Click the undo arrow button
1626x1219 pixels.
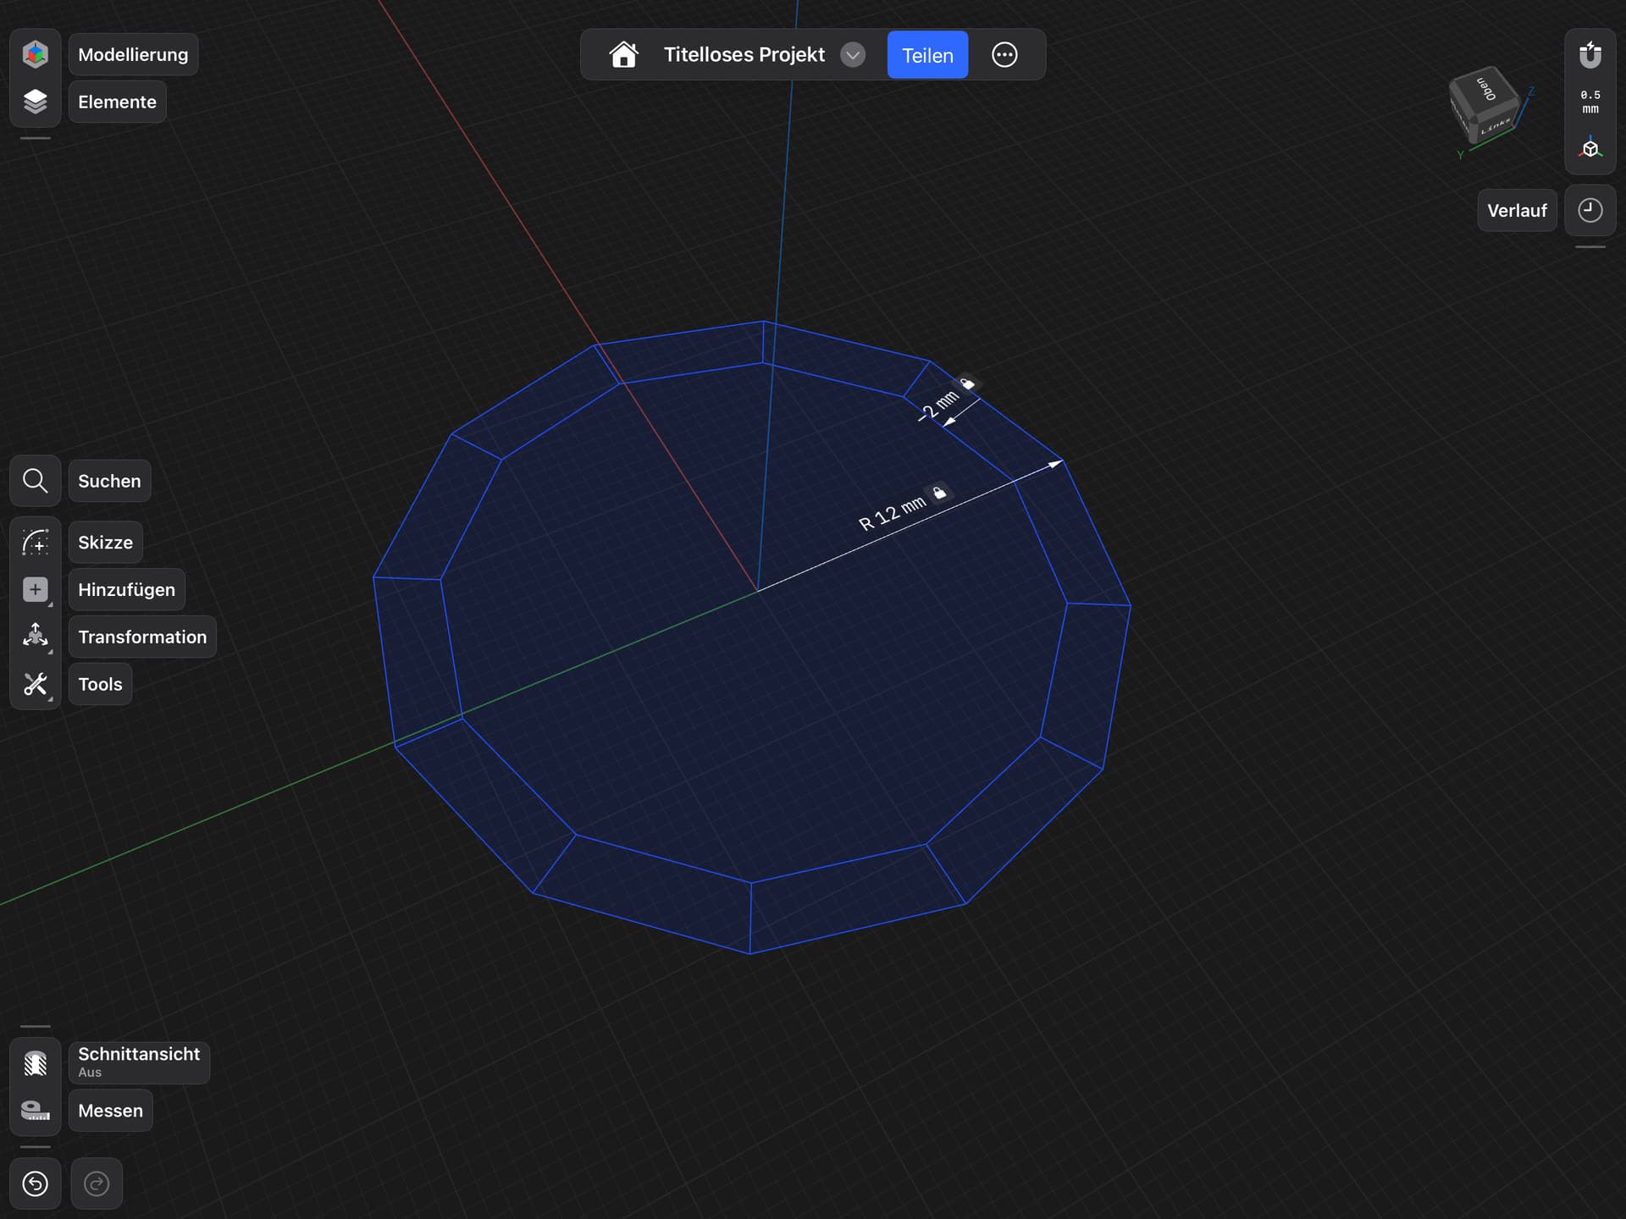click(x=35, y=1183)
